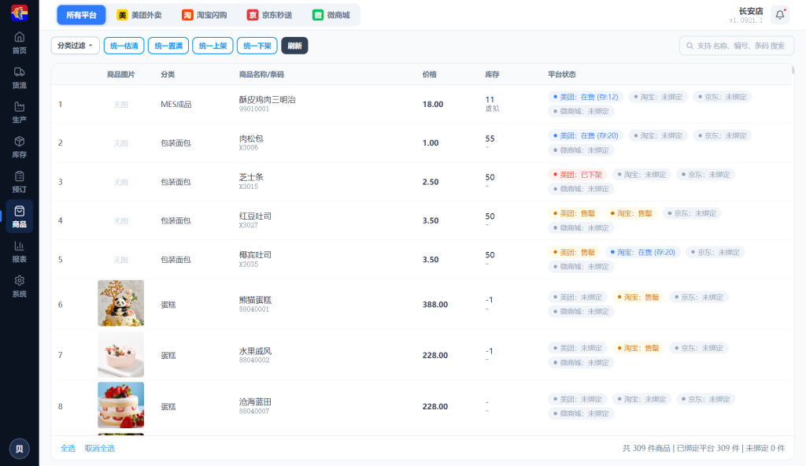Switch to the 所有平台 tab
The height and width of the screenshot is (466, 806).
81,15
